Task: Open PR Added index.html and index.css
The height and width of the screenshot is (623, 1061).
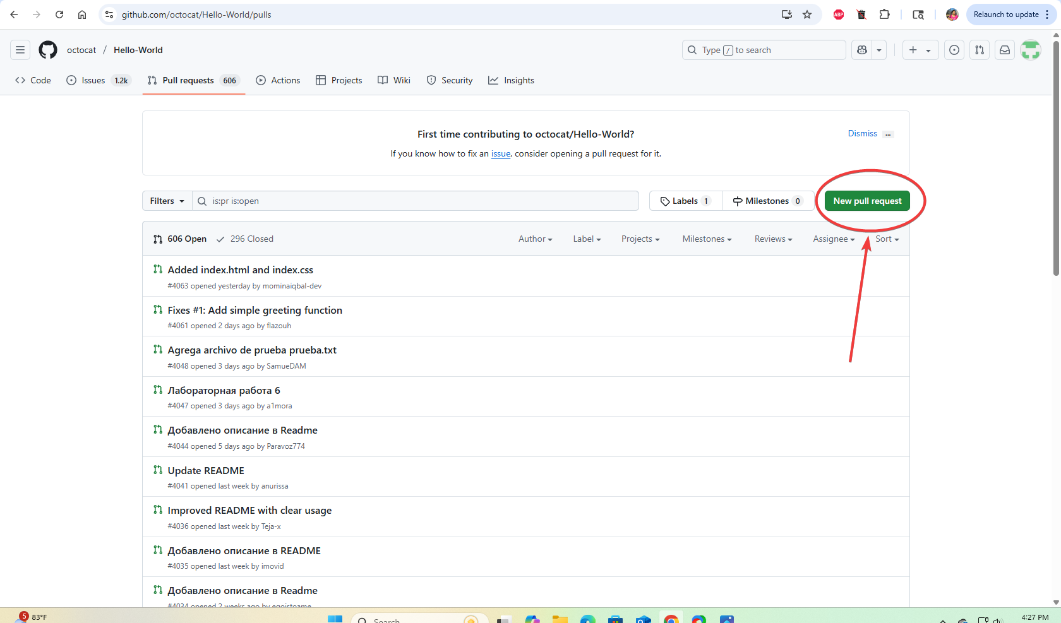Action: [x=241, y=270]
